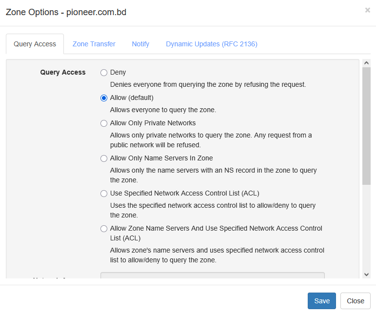Choose Allow Only Name Servers In Zone
Screen dimensions: 376x315
(104, 158)
